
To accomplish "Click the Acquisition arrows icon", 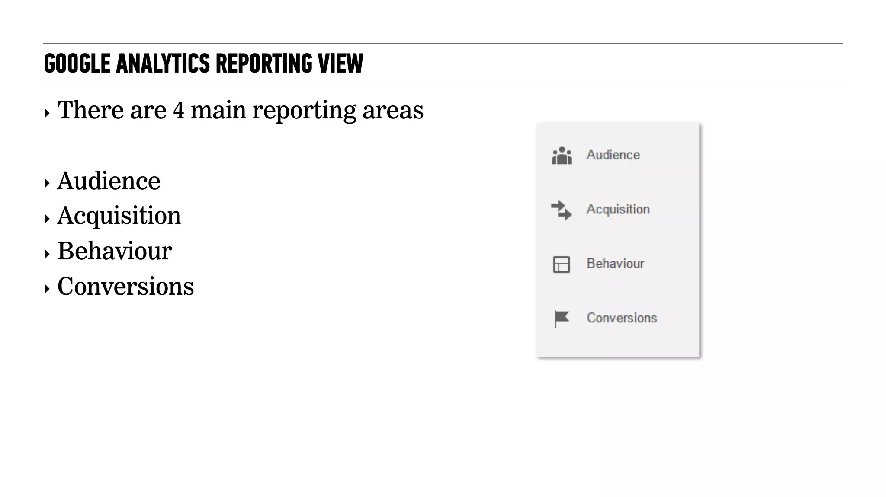I will pyautogui.click(x=562, y=210).
